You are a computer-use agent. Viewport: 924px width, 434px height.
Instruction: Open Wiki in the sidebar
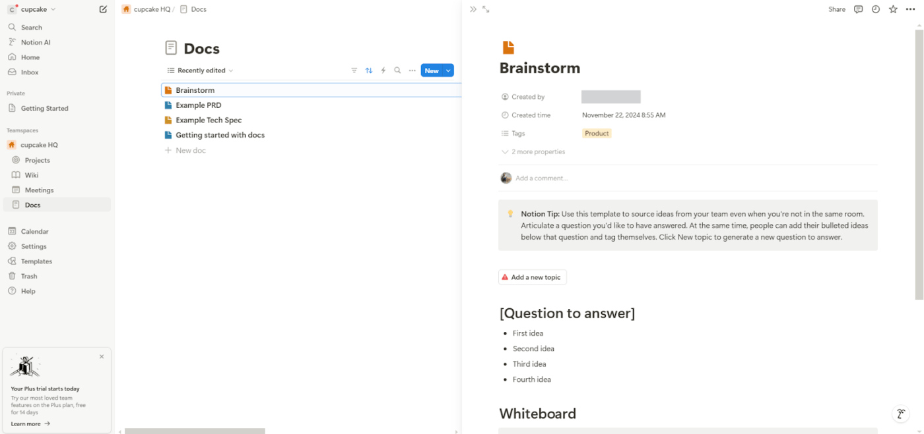(32, 175)
